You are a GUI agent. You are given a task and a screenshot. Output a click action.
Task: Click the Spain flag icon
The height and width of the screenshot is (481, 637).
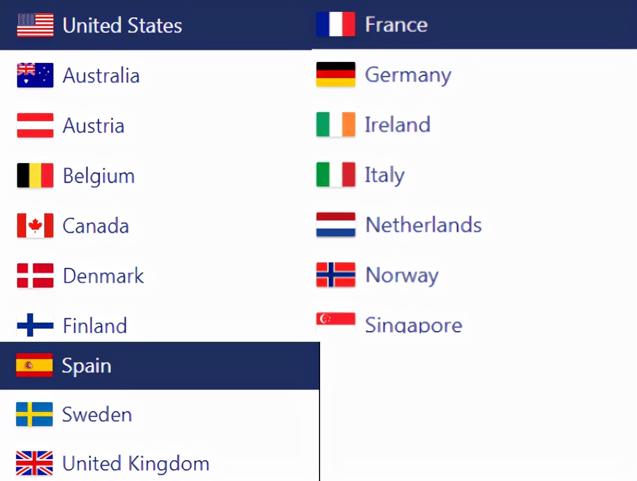34,365
